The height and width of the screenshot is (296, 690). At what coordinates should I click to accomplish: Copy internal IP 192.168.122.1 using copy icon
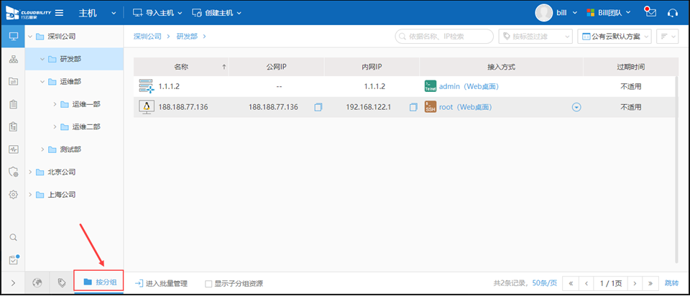(x=413, y=107)
